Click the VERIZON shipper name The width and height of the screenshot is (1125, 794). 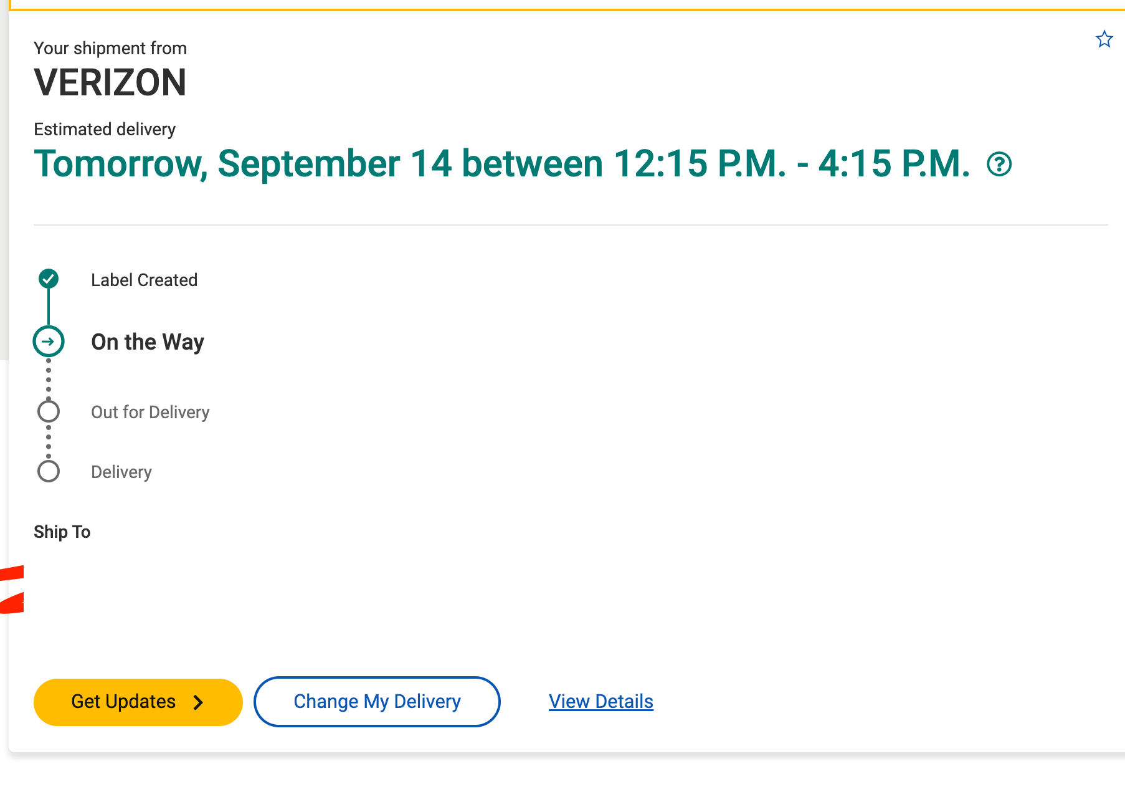[110, 83]
